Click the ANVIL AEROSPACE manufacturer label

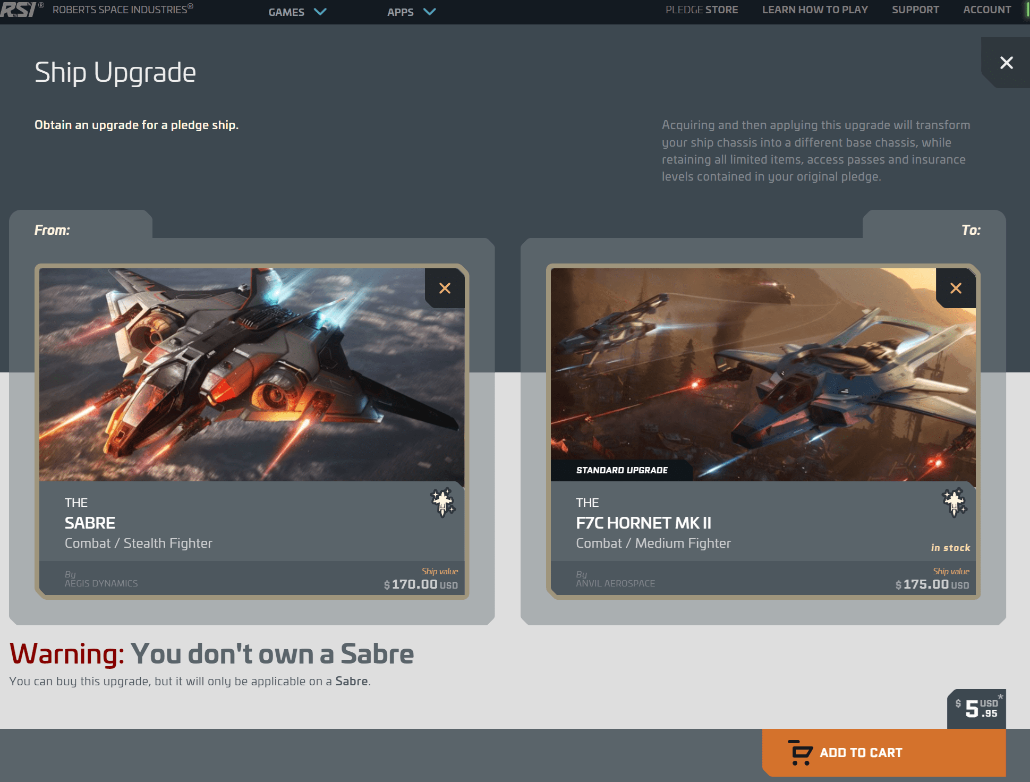click(x=615, y=583)
